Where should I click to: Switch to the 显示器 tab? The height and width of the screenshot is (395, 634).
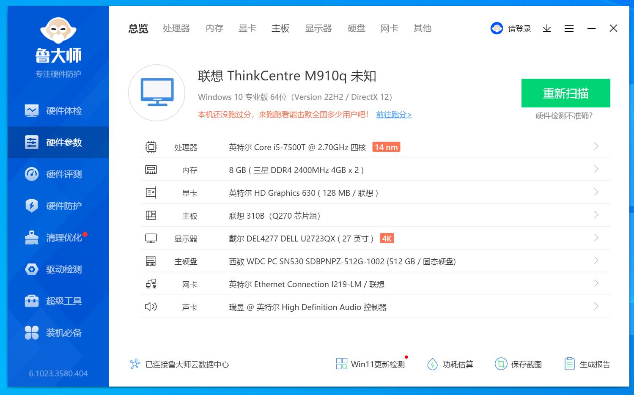coord(318,28)
